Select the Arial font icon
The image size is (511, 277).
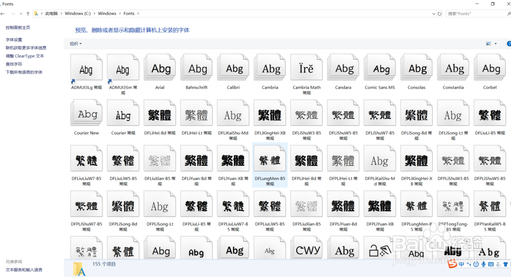[x=159, y=68]
